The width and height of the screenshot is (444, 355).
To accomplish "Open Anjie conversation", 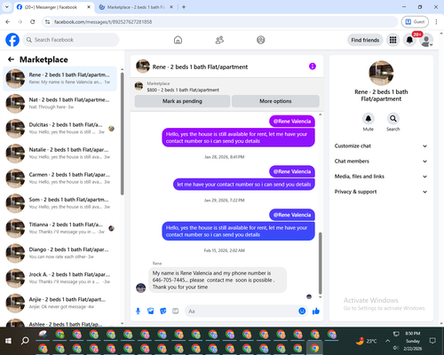I will coord(60,303).
